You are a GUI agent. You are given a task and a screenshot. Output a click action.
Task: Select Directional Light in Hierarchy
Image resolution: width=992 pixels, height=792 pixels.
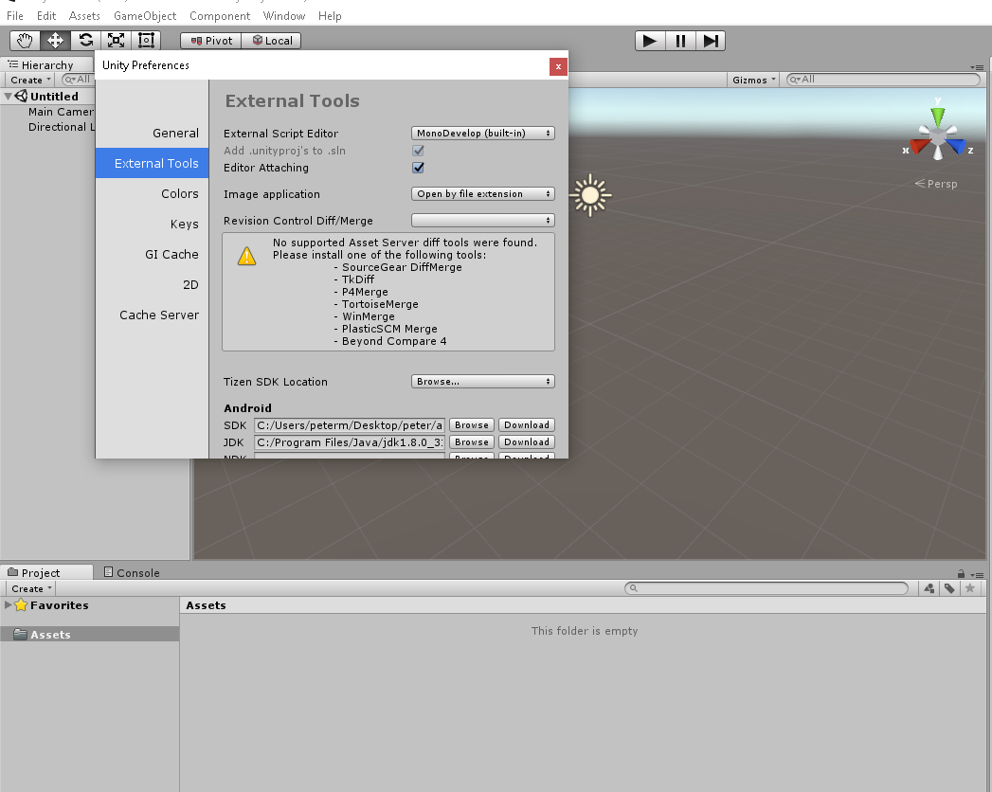(62, 127)
